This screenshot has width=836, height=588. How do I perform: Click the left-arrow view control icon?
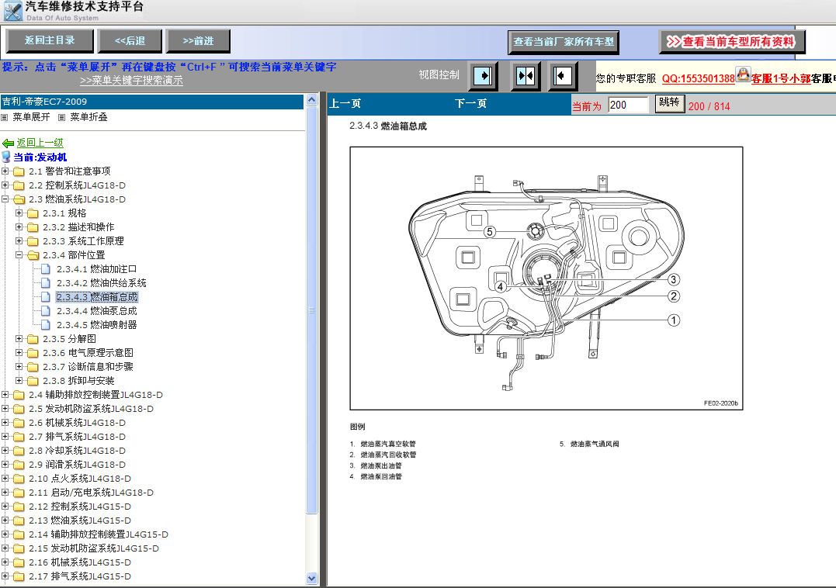(x=562, y=76)
